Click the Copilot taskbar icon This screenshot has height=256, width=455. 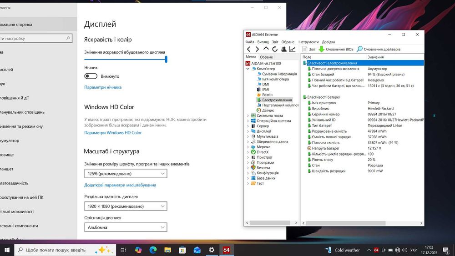click(x=138, y=250)
